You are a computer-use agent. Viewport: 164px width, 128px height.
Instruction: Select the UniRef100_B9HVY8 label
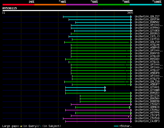pos(147,53)
